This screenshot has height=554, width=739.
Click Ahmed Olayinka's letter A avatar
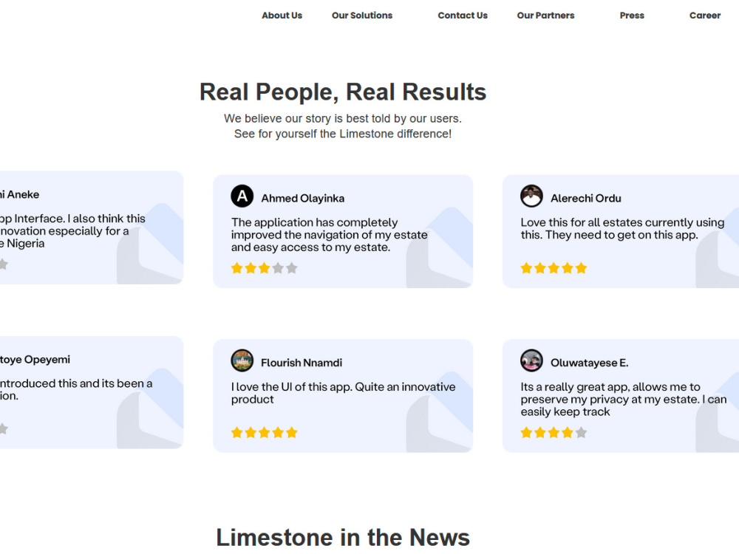tap(242, 196)
